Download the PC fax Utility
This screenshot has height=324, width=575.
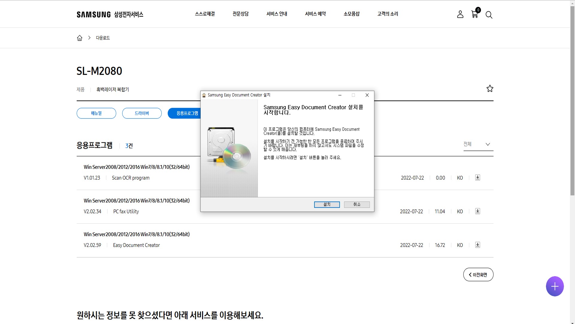477,211
